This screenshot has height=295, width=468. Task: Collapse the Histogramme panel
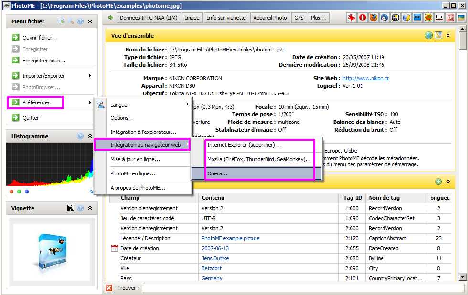coord(90,136)
